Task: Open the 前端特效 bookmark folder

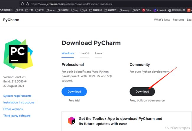Action: pos(110,10)
